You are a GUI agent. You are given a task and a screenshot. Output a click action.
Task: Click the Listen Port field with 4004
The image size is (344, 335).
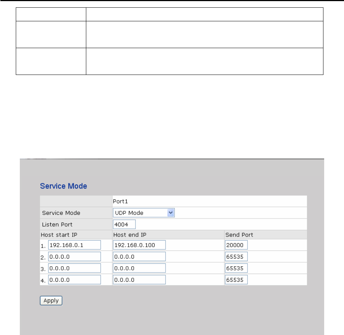point(124,224)
